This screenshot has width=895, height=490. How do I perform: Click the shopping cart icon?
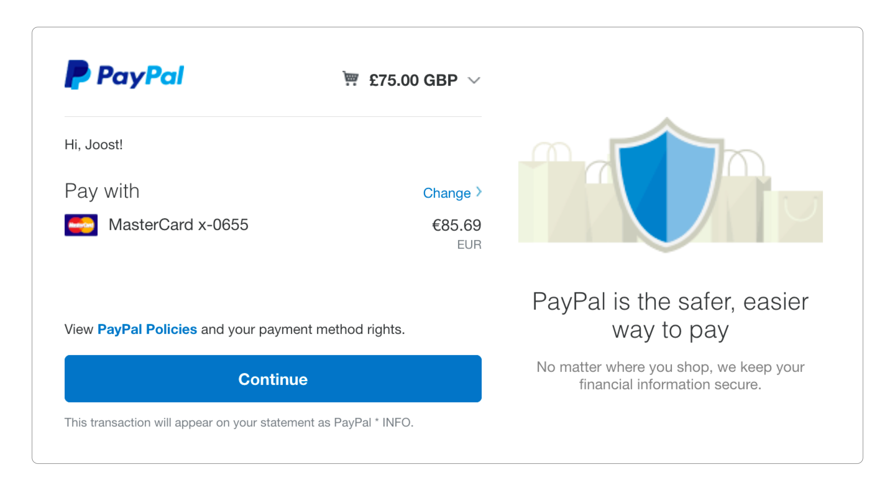(350, 79)
